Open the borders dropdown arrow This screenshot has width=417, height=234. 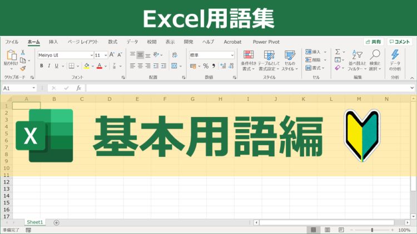[78, 66]
